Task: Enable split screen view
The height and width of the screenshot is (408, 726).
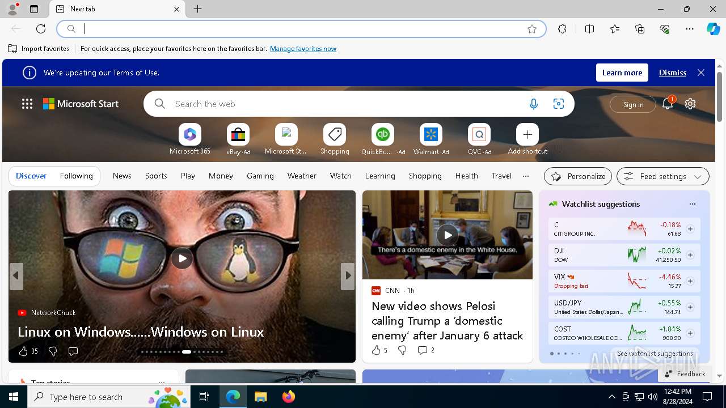Action: (x=589, y=29)
